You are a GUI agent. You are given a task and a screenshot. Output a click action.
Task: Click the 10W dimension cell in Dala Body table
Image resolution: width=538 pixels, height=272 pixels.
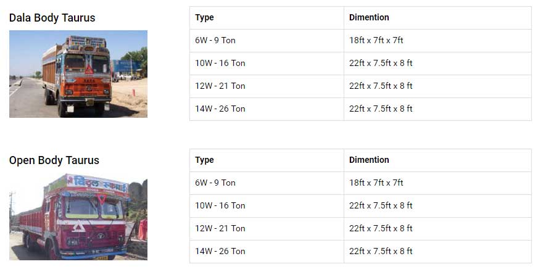[x=381, y=64]
